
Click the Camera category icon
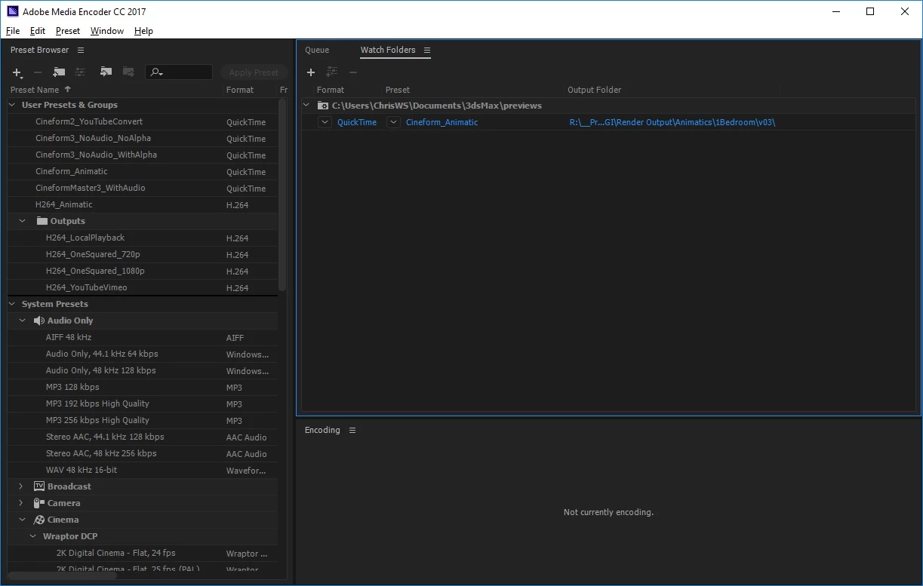39,503
